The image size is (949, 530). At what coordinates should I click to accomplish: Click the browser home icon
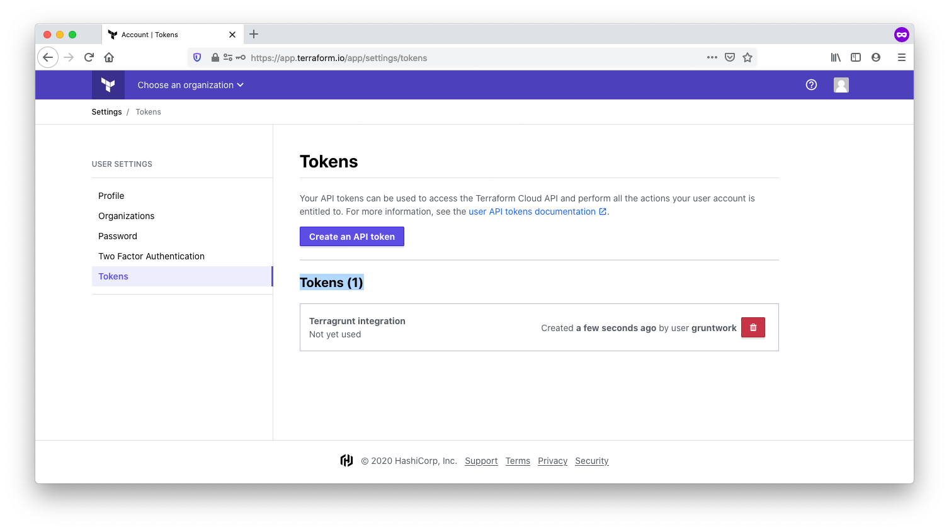tap(108, 57)
